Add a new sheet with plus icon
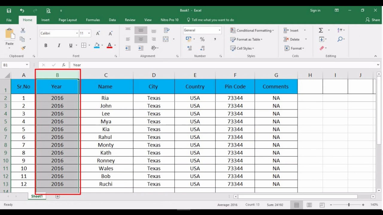The image size is (383, 215). (57, 196)
